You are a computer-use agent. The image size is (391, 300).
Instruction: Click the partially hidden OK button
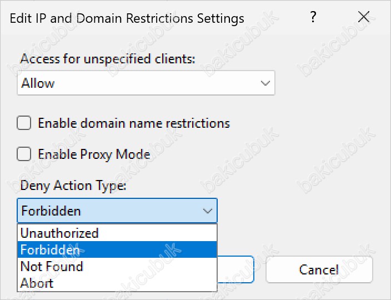tap(235, 269)
